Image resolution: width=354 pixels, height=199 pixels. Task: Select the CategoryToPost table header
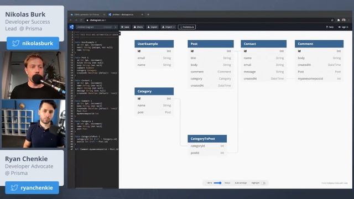[207, 139]
